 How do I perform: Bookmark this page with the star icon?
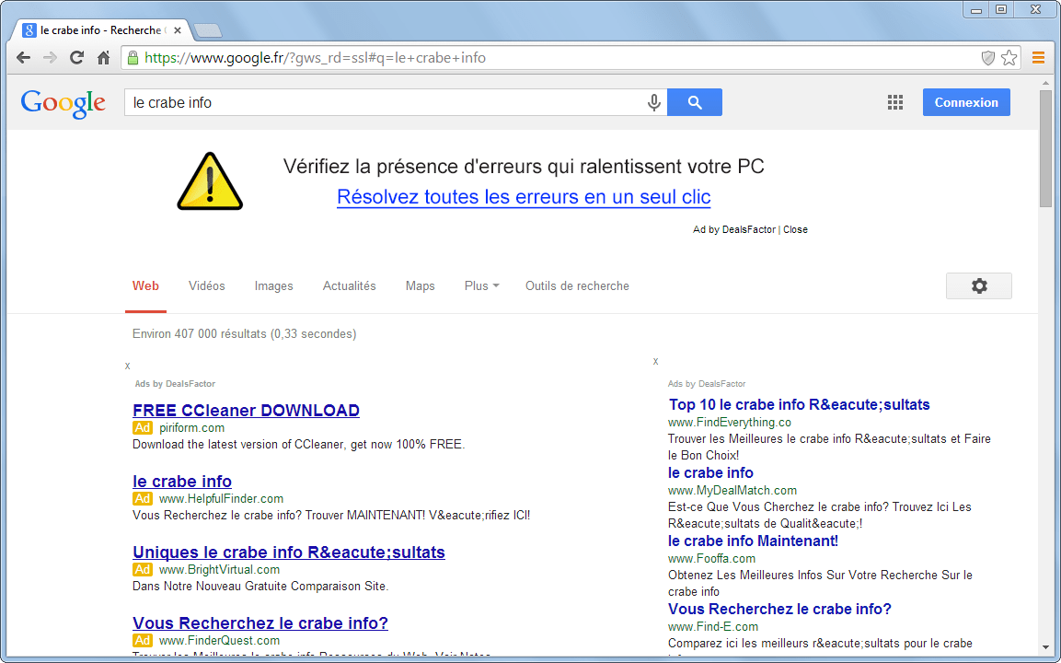[x=1009, y=58]
